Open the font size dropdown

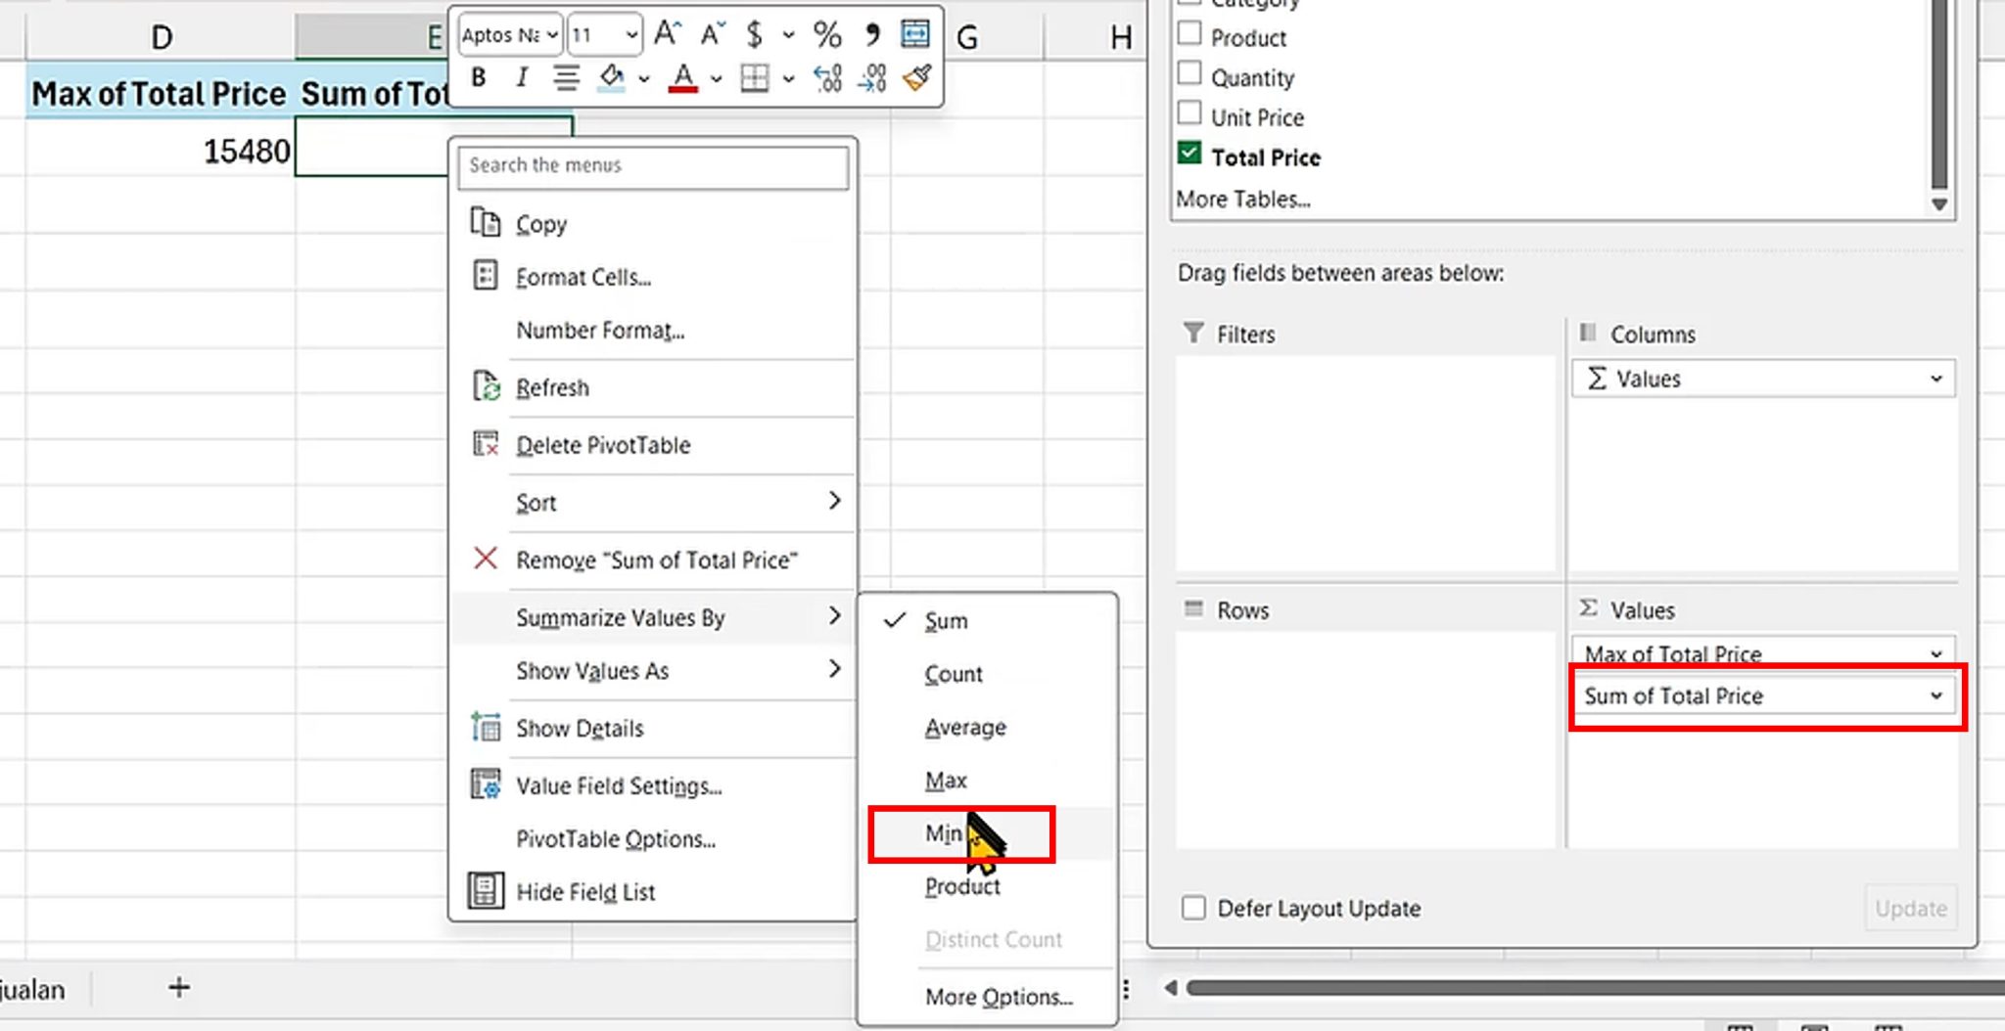[x=631, y=33]
